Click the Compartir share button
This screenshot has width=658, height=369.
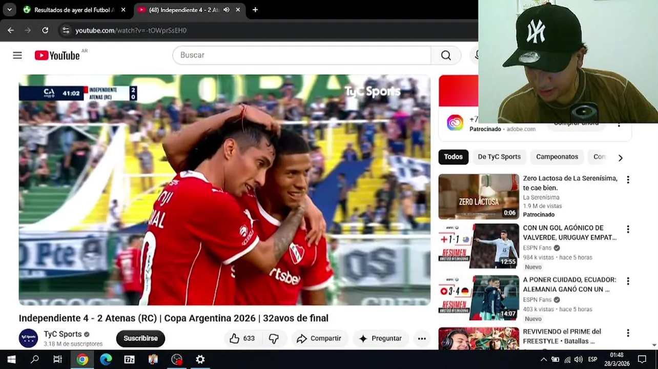click(319, 338)
